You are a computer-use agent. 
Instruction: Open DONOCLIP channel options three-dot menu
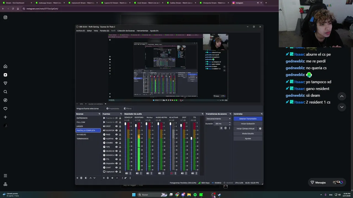(130, 173)
